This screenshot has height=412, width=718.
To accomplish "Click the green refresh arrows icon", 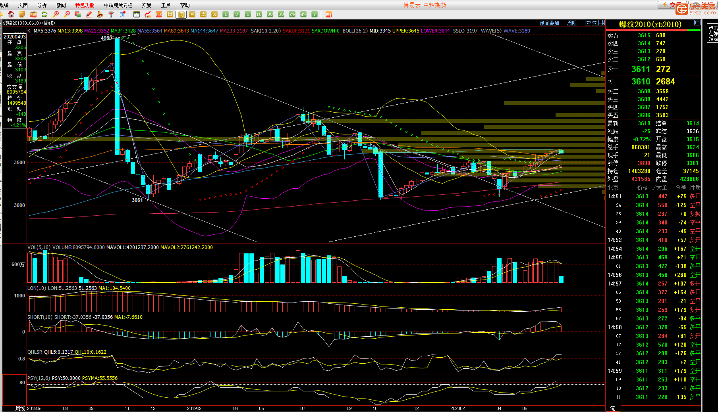I will pos(44,14).
